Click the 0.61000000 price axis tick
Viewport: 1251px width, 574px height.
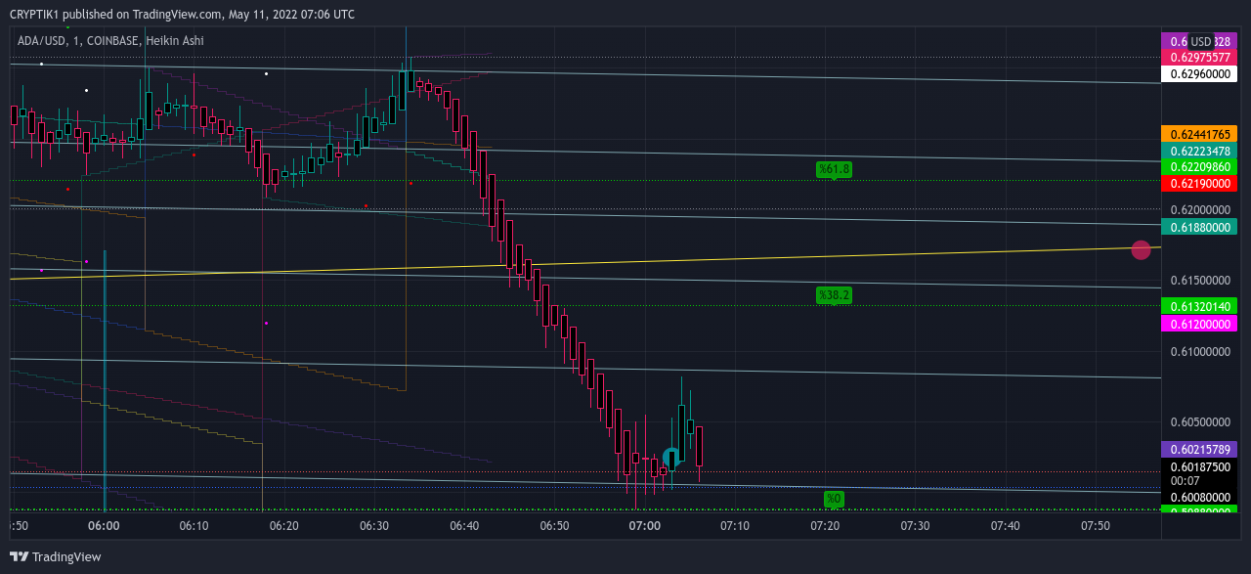click(x=1199, y=352)
